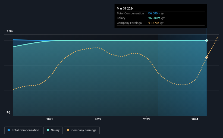The height and width of the screenshot is (138, 223).
Task: Click the 2021 x-axis label
Action: click(x=50, y=119)
